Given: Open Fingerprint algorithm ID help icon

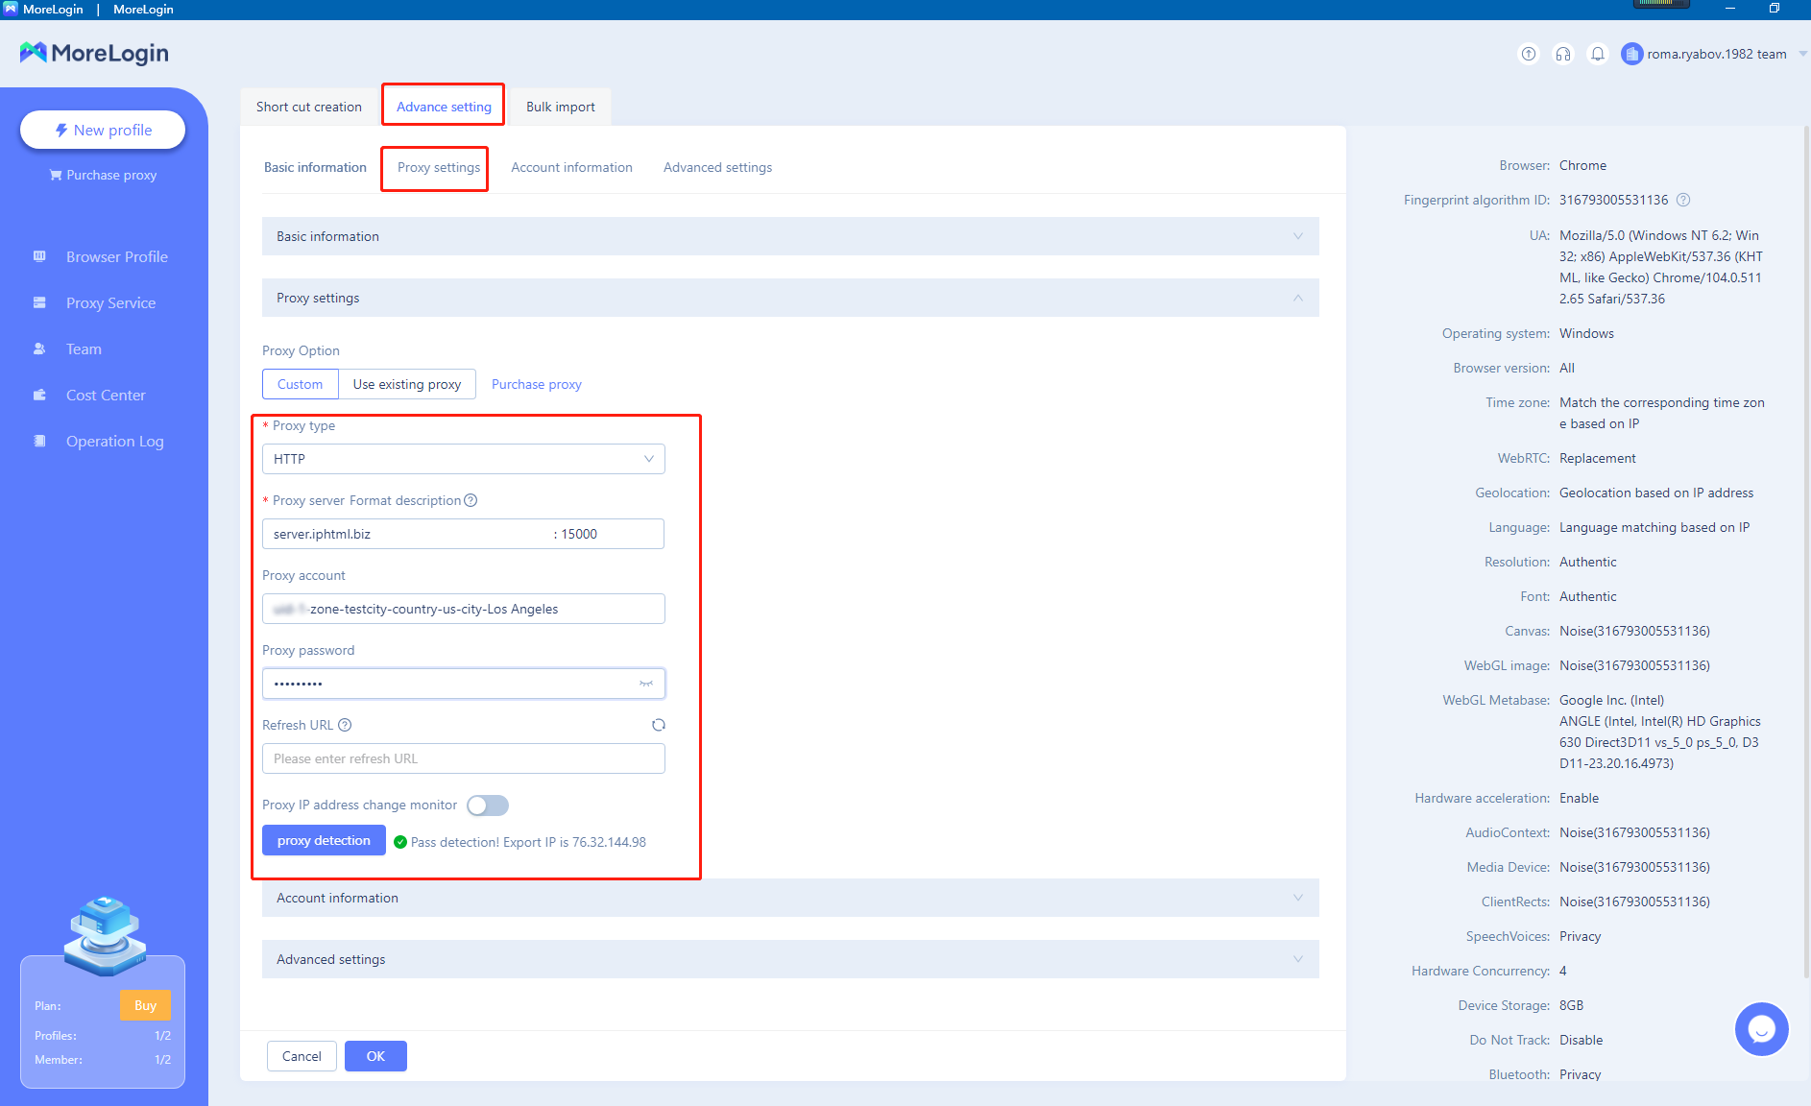Looking at the screenshot, I should pos(1683,200).
